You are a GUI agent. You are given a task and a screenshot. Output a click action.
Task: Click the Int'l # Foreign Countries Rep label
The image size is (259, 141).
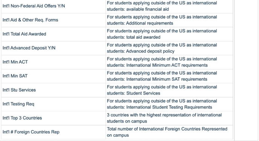pyautogui.click(x=31, y=132)
